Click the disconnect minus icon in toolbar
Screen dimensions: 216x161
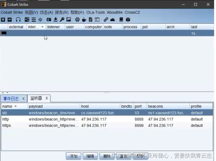9,19
